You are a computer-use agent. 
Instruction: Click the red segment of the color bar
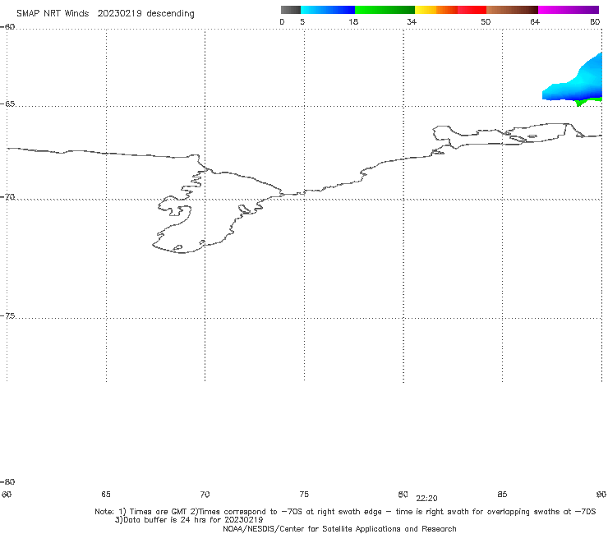tap(472, 10)
